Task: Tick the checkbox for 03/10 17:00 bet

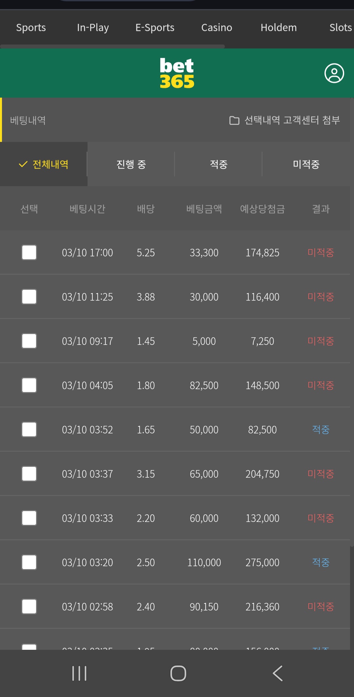Action: pyautogui.click(x=29, y=252)
